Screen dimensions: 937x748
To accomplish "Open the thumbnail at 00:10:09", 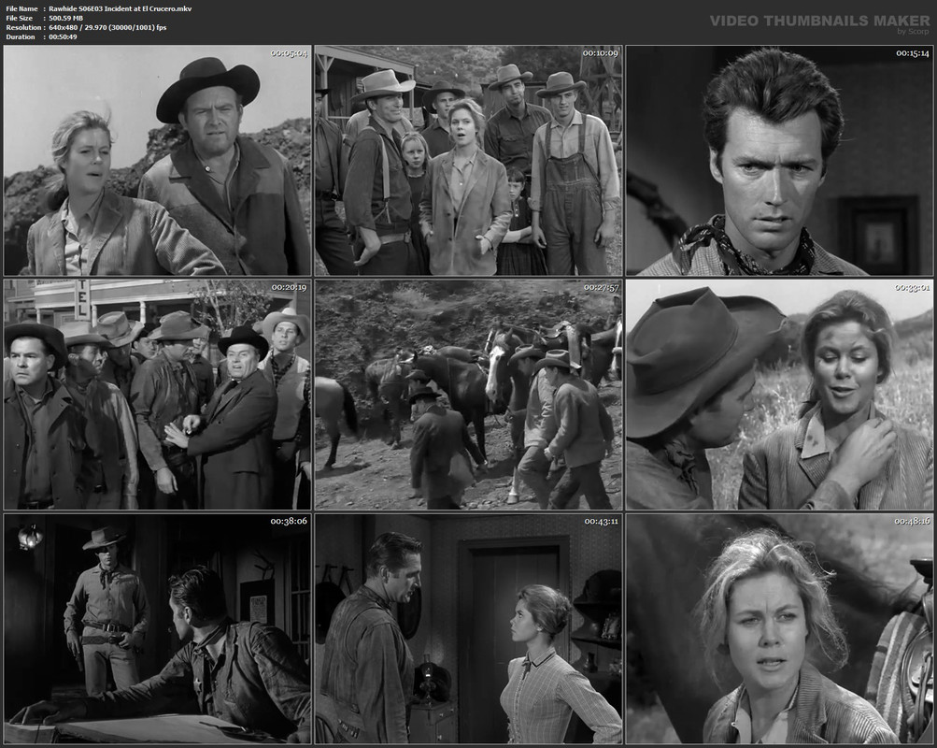I will [x=469, y=160].
